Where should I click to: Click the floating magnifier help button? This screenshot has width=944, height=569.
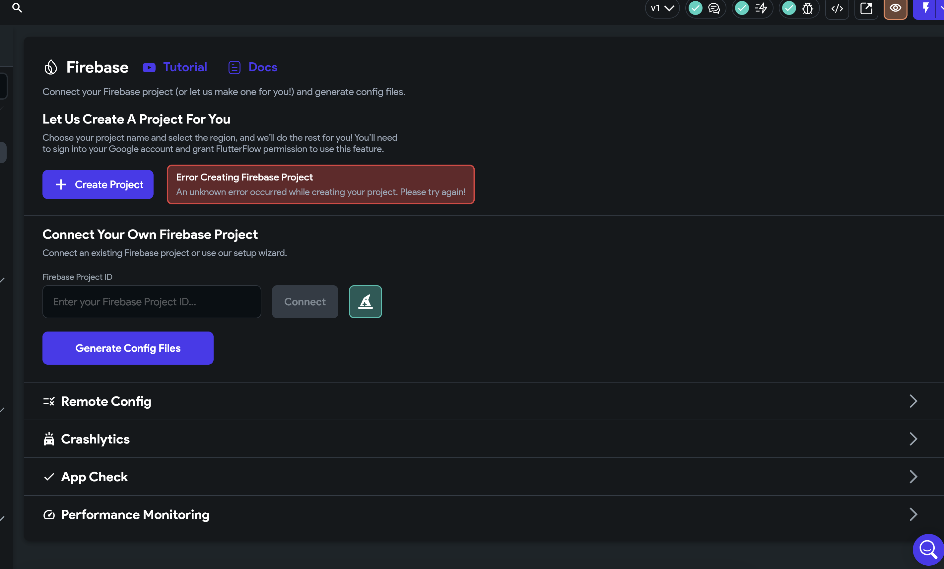pos(928,549)
